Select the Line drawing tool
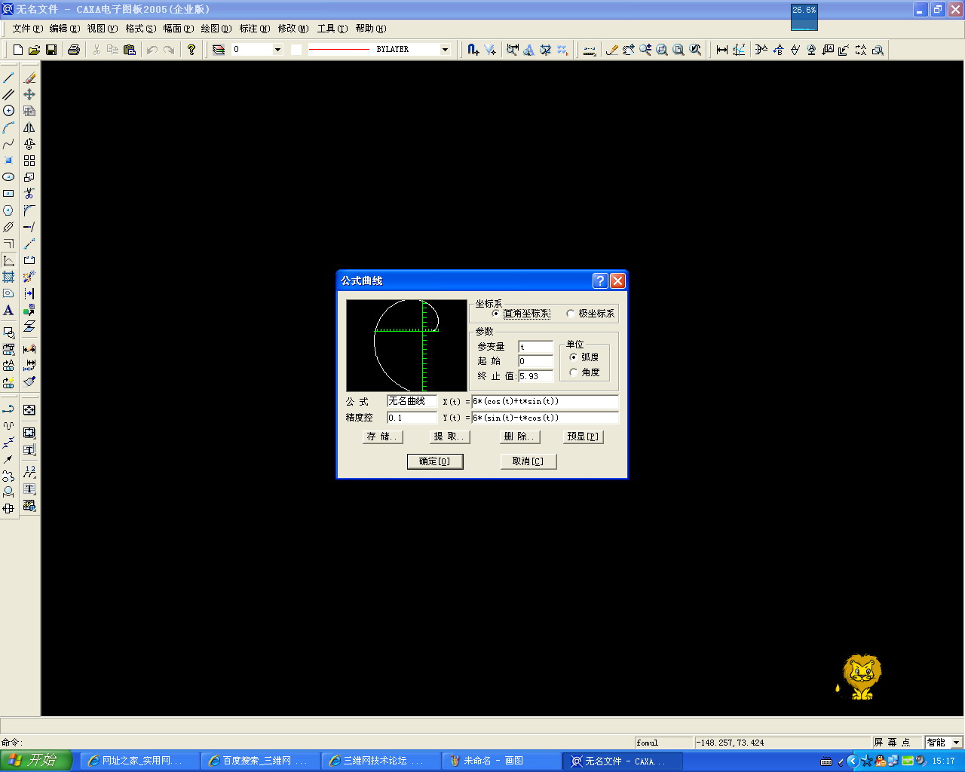 coord(8,78)
